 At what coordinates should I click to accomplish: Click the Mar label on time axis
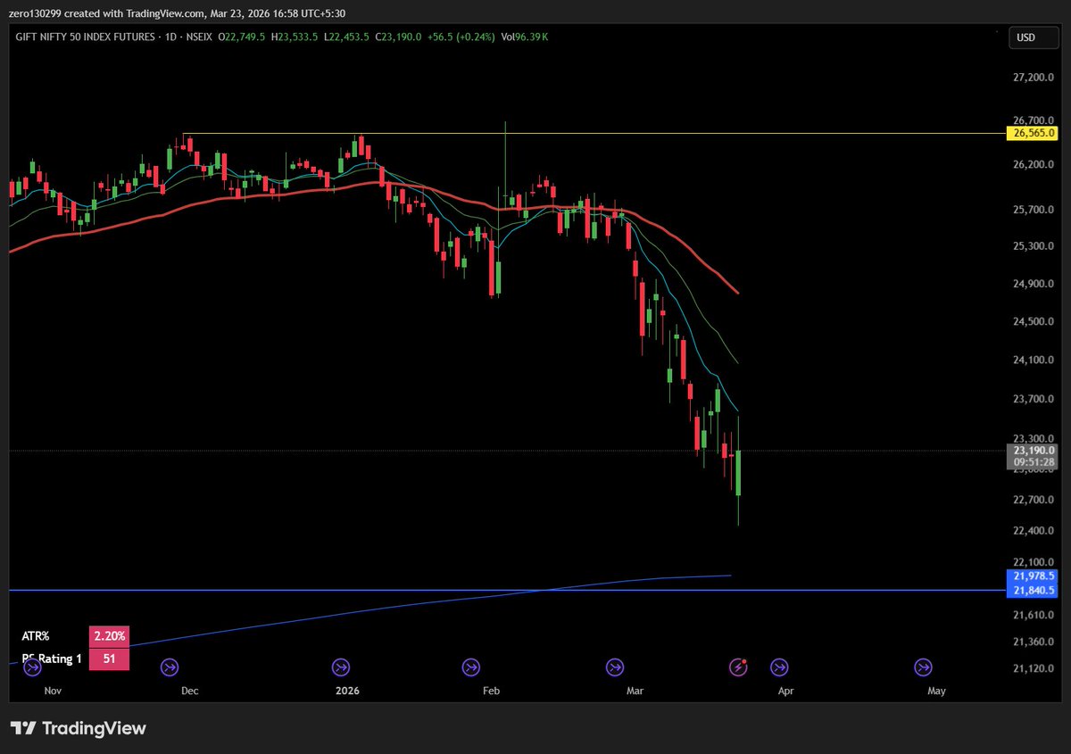tap(635, 691)
